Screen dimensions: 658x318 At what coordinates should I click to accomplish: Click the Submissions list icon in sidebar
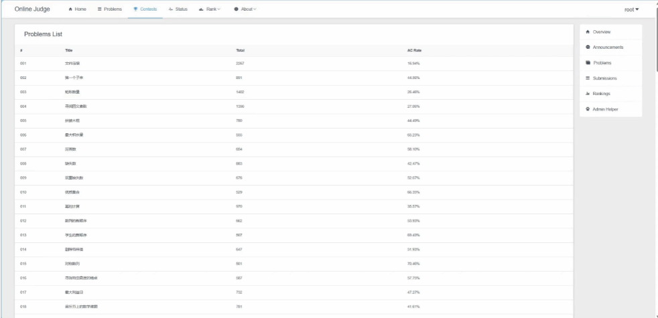tap(588, 78)
